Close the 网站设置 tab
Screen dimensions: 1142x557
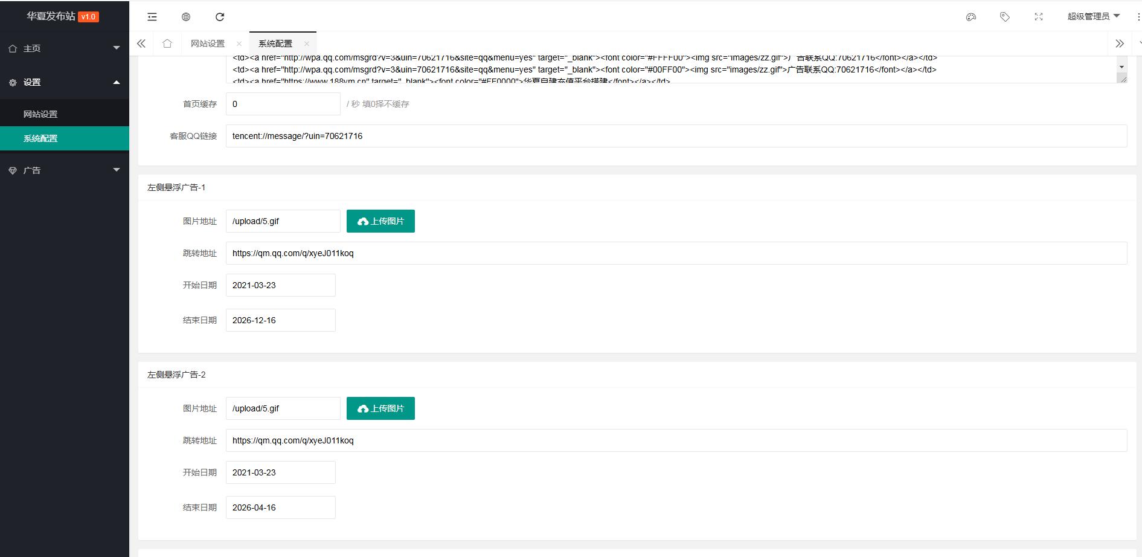click(x=239, y=43)
